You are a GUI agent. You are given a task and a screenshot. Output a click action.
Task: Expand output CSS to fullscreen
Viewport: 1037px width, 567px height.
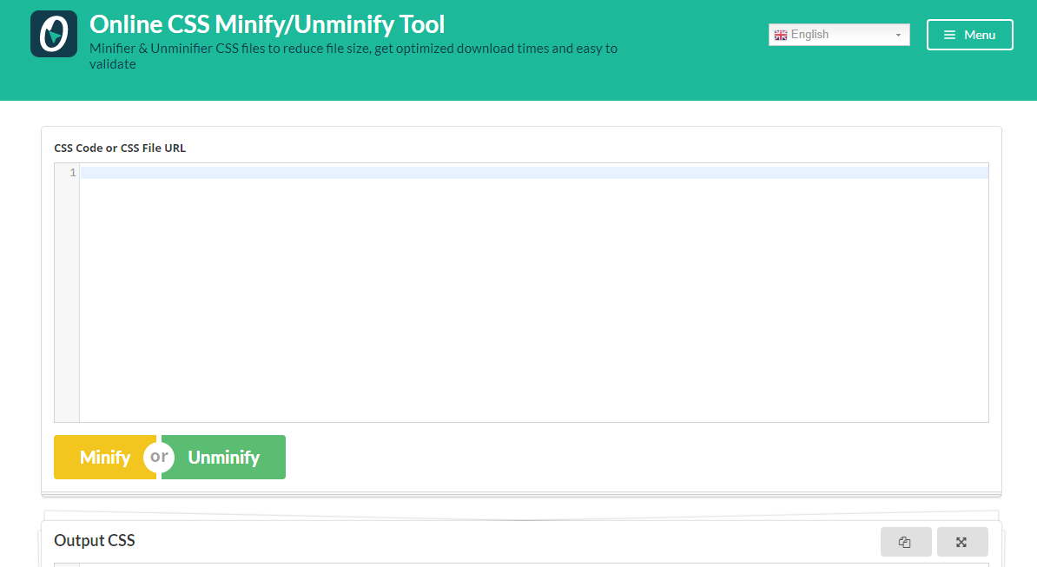(x=962, y=542)
